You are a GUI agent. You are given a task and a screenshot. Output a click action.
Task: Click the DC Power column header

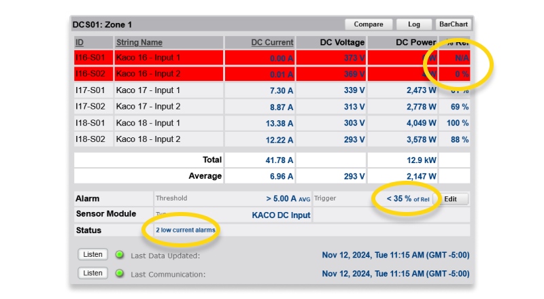415,42
